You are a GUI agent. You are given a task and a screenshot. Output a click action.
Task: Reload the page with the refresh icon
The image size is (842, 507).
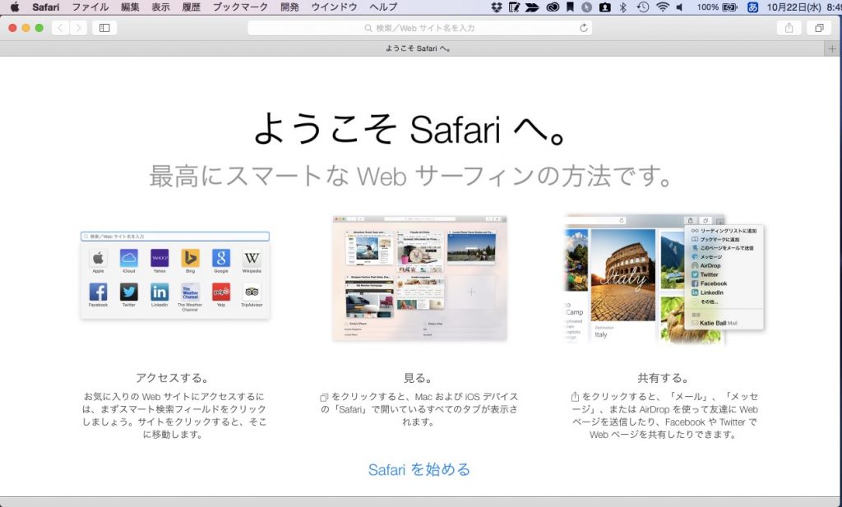[583, 28]
